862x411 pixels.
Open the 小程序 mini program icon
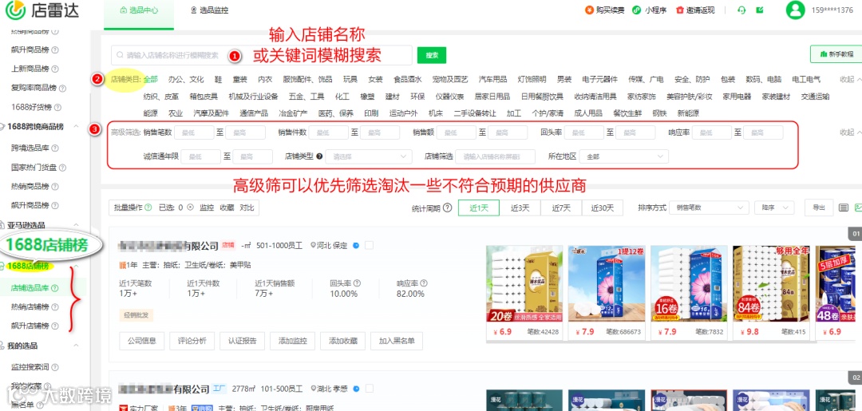point(637,10)
